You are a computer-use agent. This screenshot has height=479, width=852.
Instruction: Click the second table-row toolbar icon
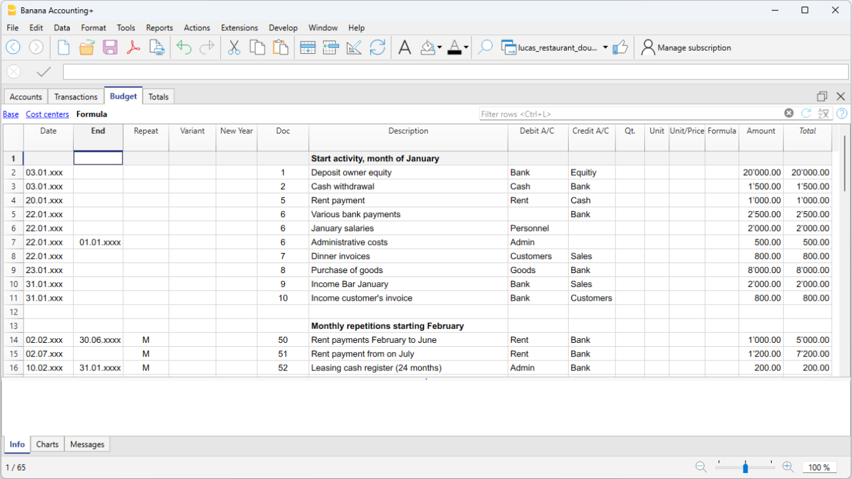pos(331,47)
